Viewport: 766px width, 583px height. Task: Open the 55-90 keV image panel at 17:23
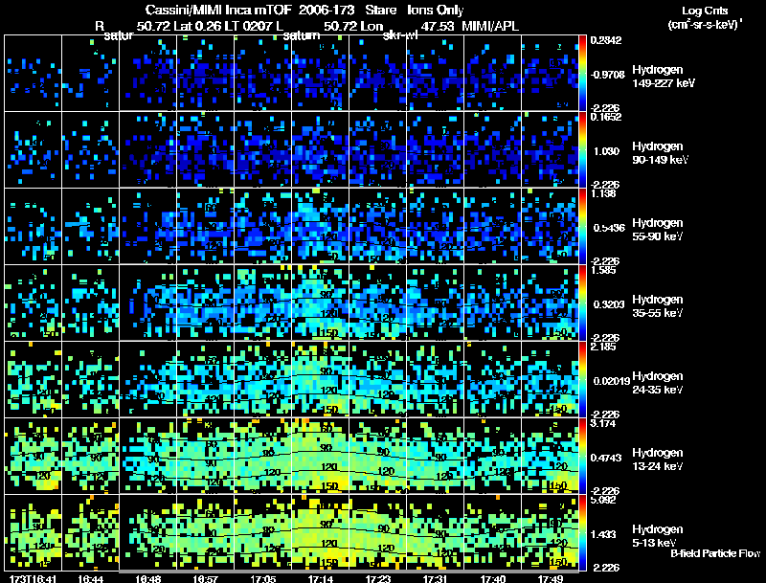pos(378,226)
